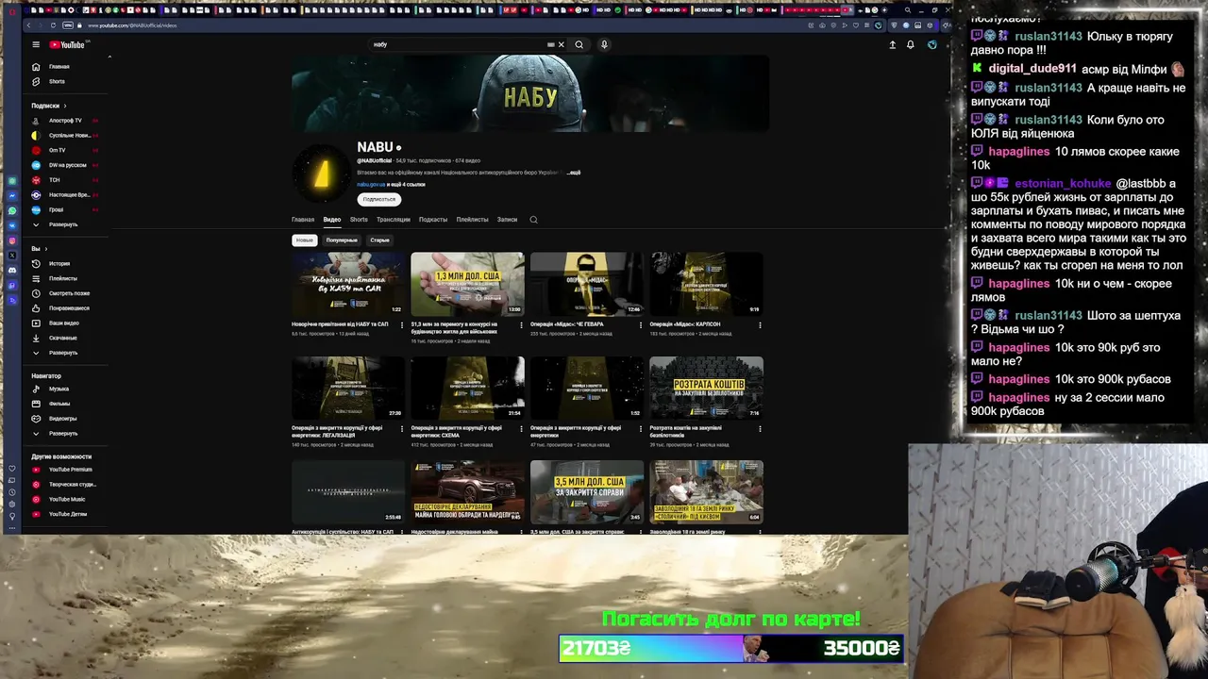Open РОЗТРАТА КОШТІВ video thumbnail

pyautogui.click(x=706, y=388)
